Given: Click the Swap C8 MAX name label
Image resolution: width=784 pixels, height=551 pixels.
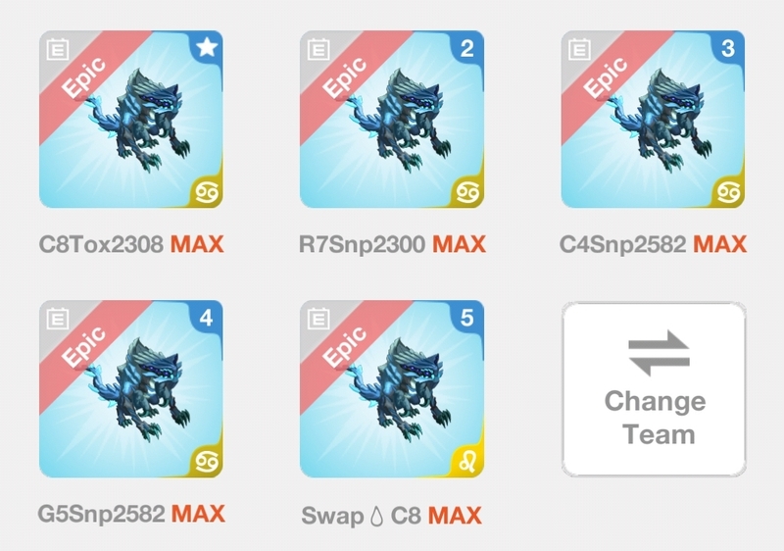Looking at the screenshot, I should click(x=391, y=516).
